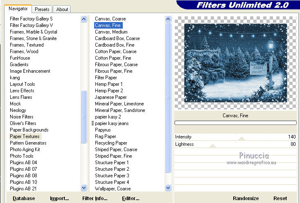
Task: Select Lens Flares category
Action: click(x=21, y=97)
